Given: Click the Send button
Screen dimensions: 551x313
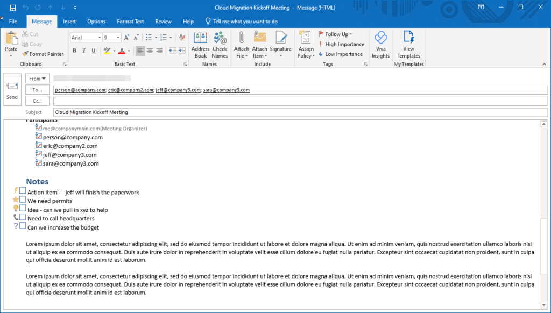Looking at the screenshot, I should pyautogui.click(x=12, y=90).
